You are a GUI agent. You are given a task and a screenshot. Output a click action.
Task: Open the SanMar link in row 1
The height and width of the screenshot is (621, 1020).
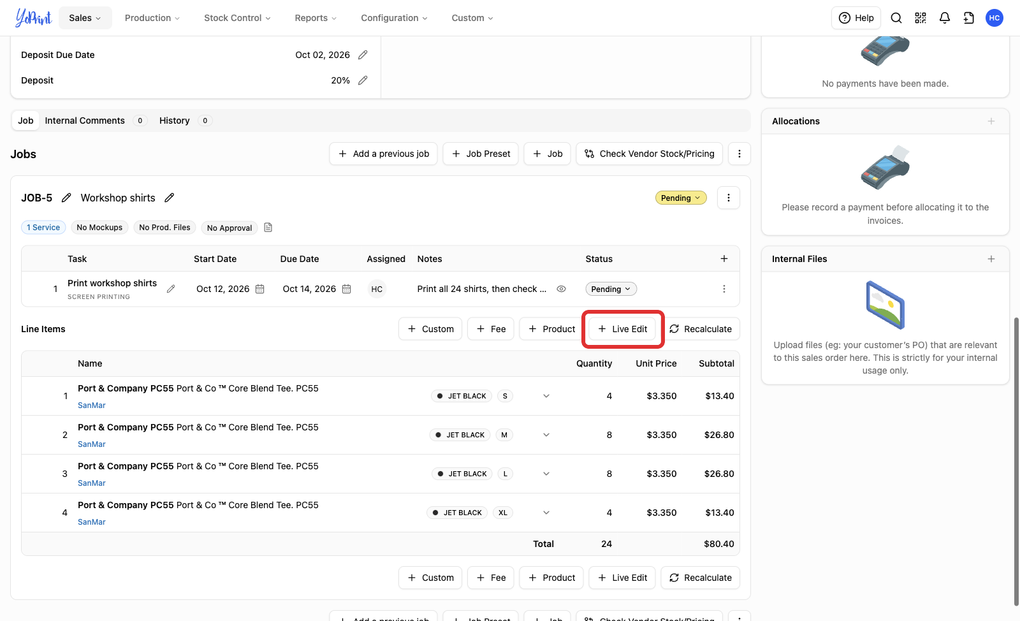tap(92, 405)
